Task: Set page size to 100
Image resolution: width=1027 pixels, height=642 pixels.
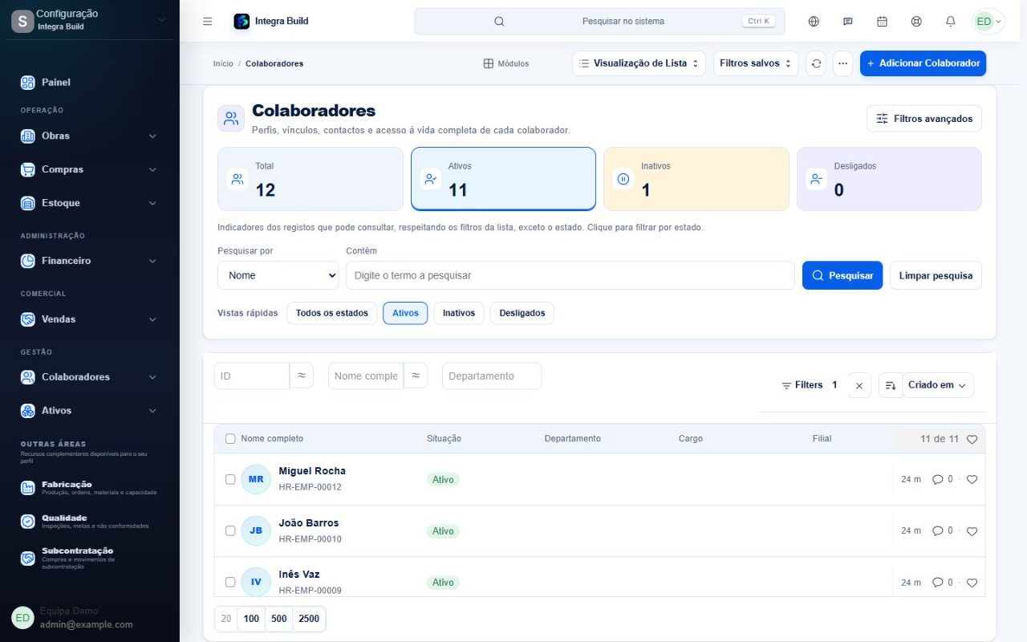Action: pyautogui.click(x=251, y=619)
